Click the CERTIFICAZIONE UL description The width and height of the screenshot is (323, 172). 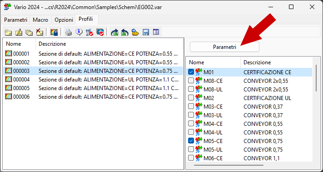(268, 98)
